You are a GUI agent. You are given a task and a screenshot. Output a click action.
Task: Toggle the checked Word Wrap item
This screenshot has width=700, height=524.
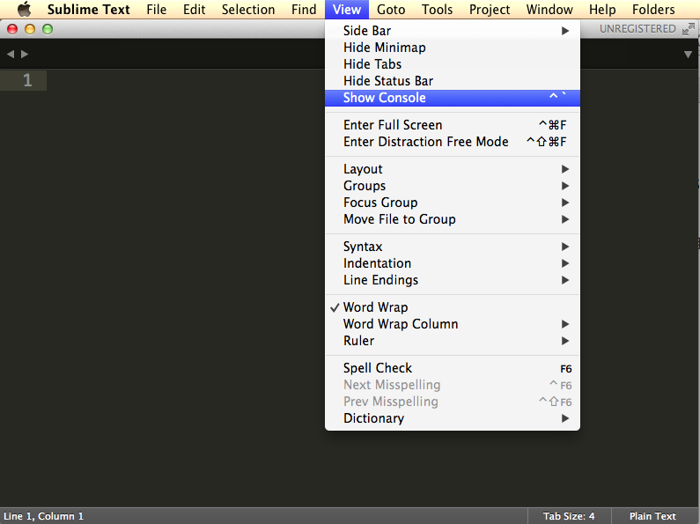[x=453, y=307]
